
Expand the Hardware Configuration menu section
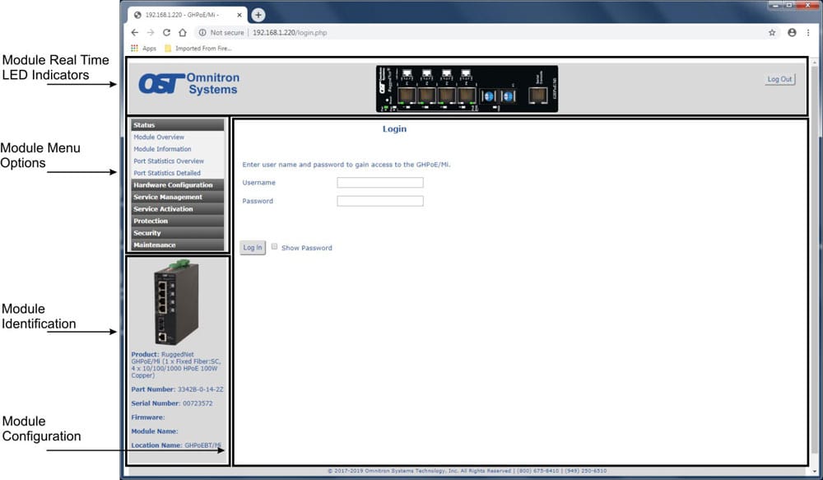point(176,185)
